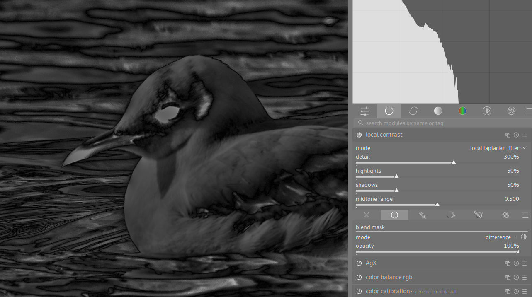Select the parametric mask icon
Screen dimensions: 532x297
[450, 215]
